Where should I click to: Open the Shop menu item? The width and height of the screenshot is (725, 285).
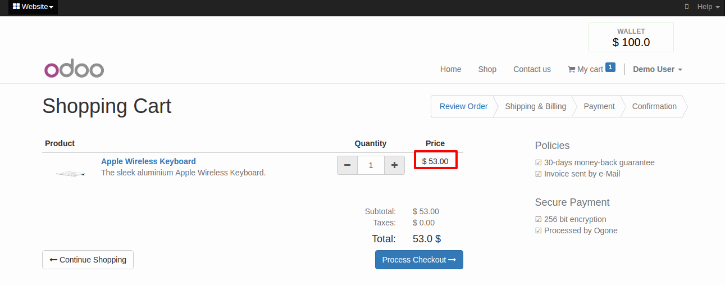487,69
